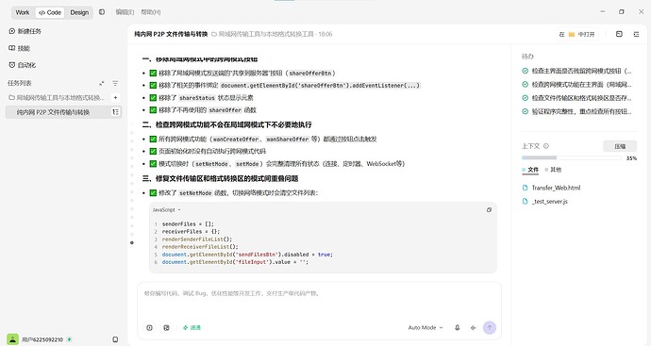Click the title 纯内网 P2P 文件传输与转换

click(171, 34)
